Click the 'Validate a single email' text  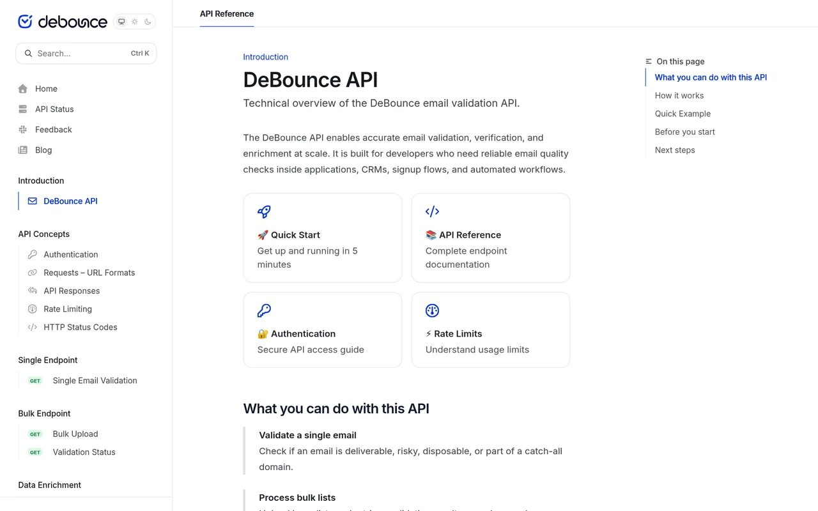[x=307, y=435]
